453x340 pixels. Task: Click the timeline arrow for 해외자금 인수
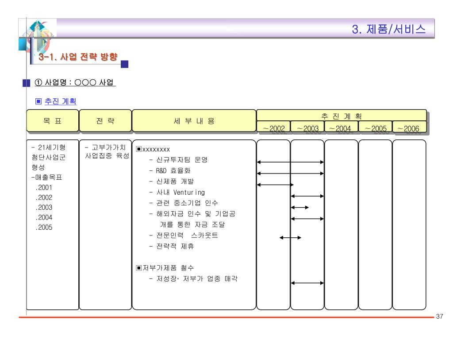point(307,219)
